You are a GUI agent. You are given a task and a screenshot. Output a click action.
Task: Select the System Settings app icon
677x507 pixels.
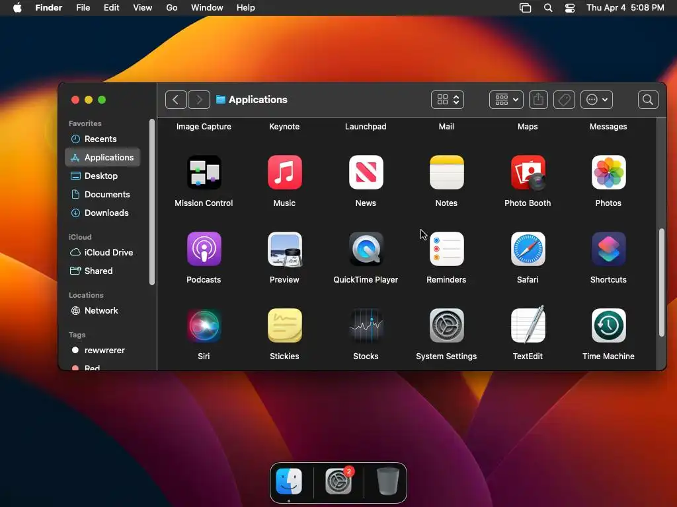coord(446,325)
